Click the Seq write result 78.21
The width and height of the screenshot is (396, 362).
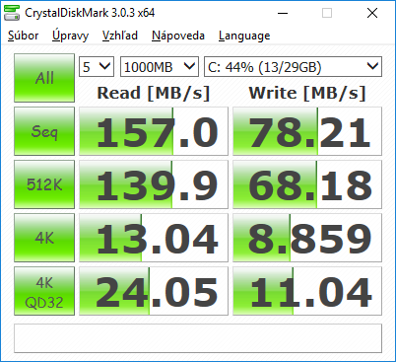(307, 131)
